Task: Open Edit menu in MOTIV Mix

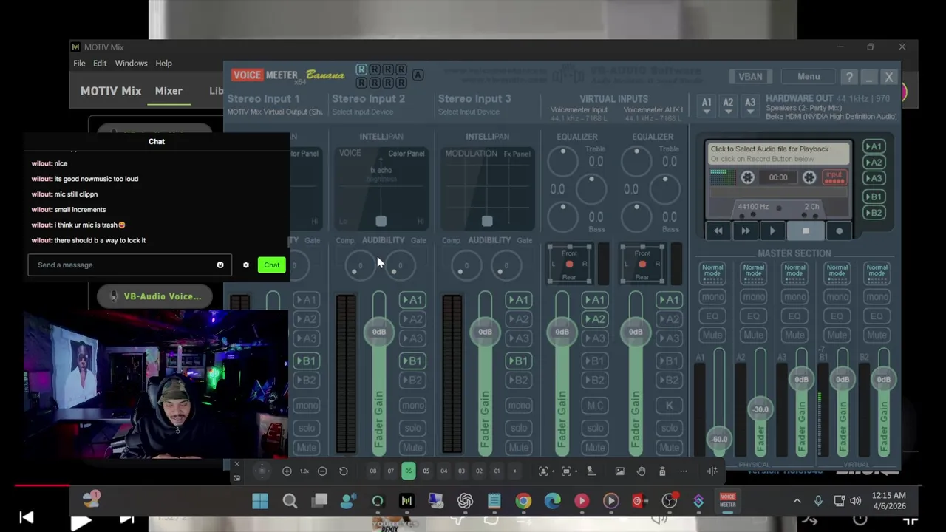Action: coord(100,64)
